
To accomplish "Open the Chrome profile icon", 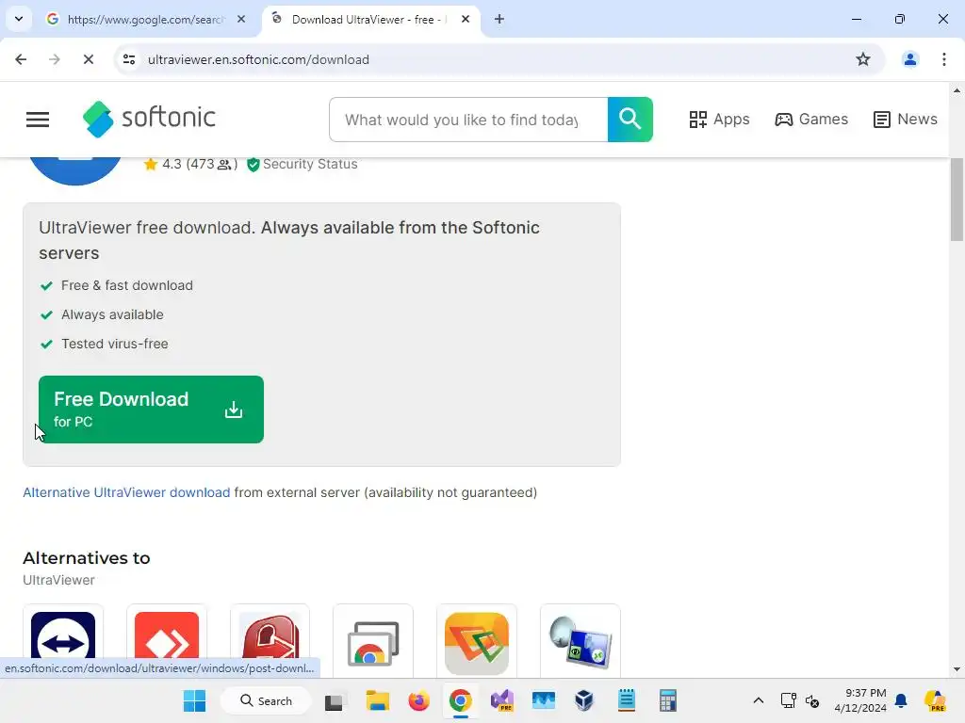I will 909,59.
